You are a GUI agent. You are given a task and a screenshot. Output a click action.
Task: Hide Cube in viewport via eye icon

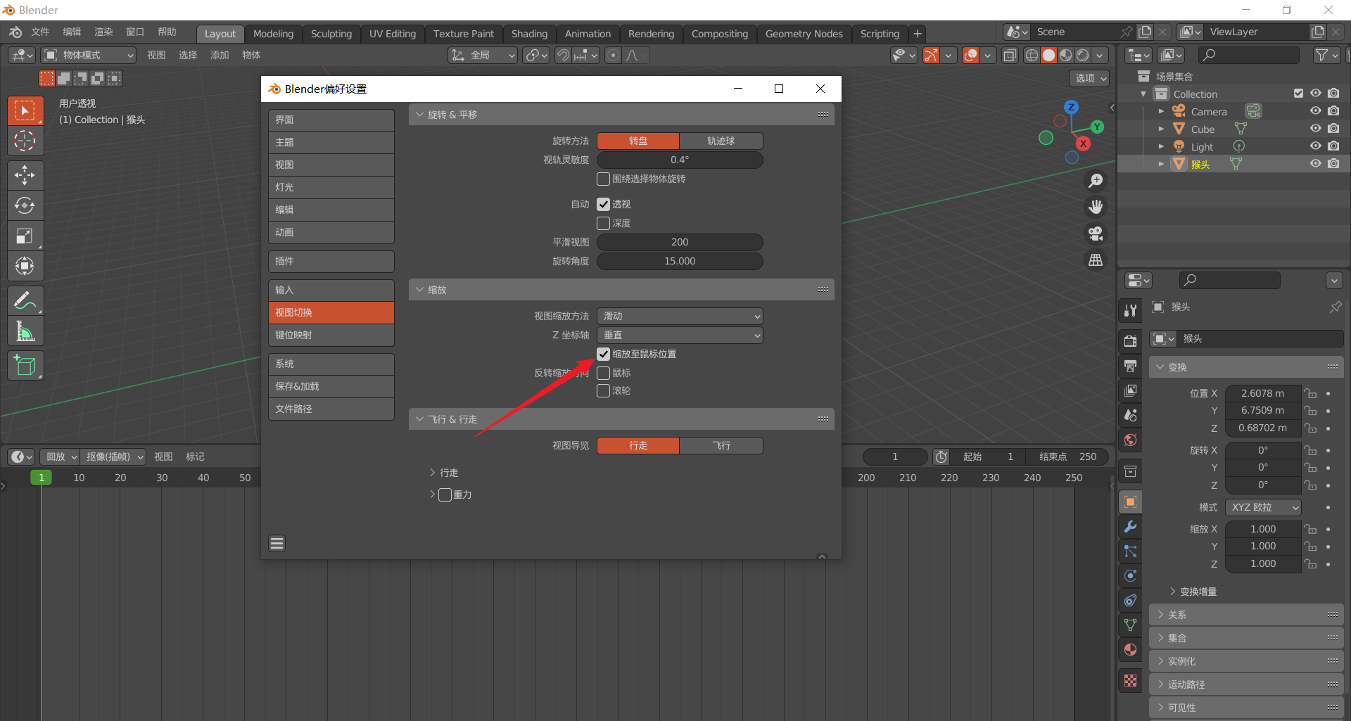[x=1315, y=129]
